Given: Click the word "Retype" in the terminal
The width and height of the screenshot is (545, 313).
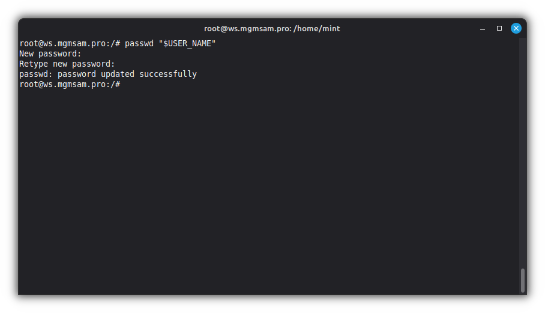Looking at the screenshot, I should coord(34,64).
